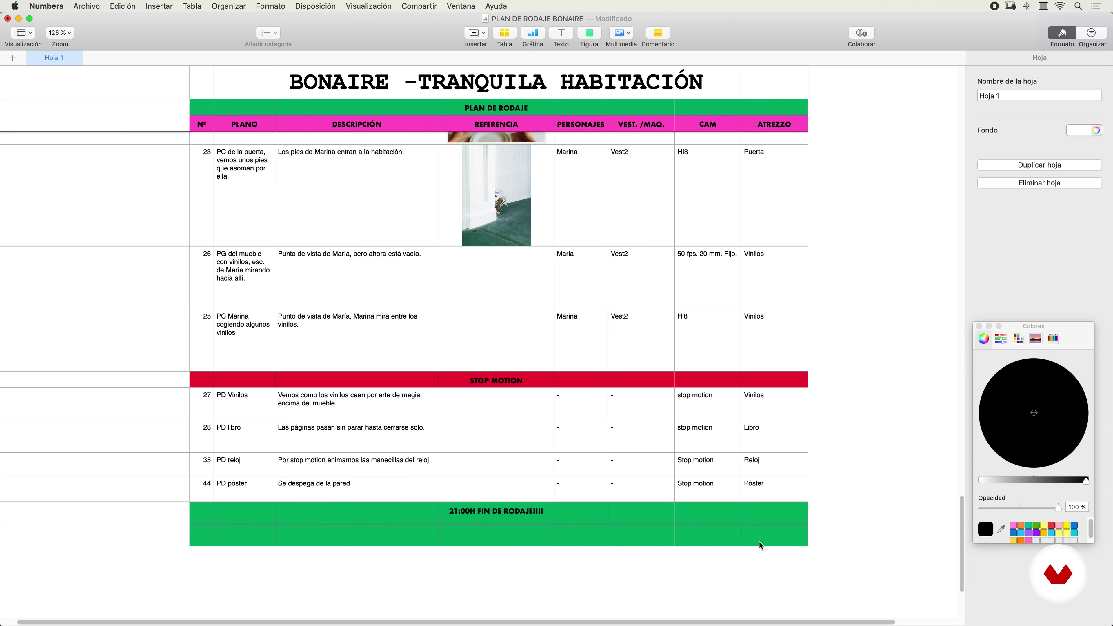Open the Fondo color well picker
Screen dimensions: 1113x626
point(1096,130)
